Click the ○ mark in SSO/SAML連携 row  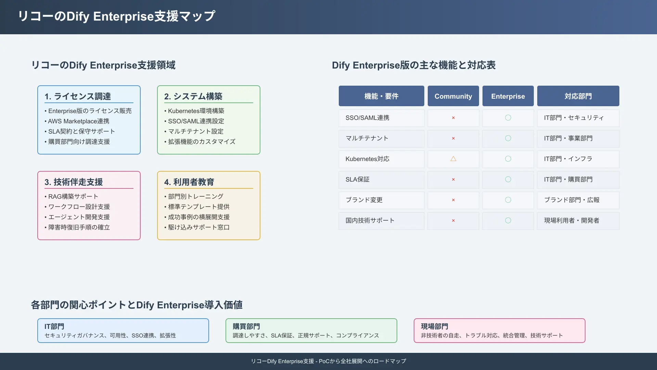point(508,118)
